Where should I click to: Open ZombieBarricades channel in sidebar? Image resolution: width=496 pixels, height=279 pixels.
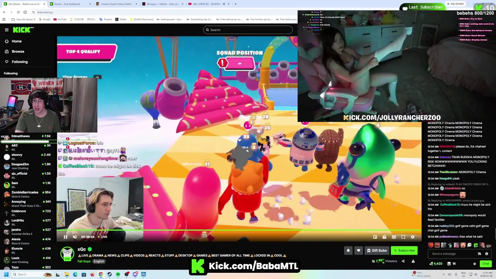27,194
